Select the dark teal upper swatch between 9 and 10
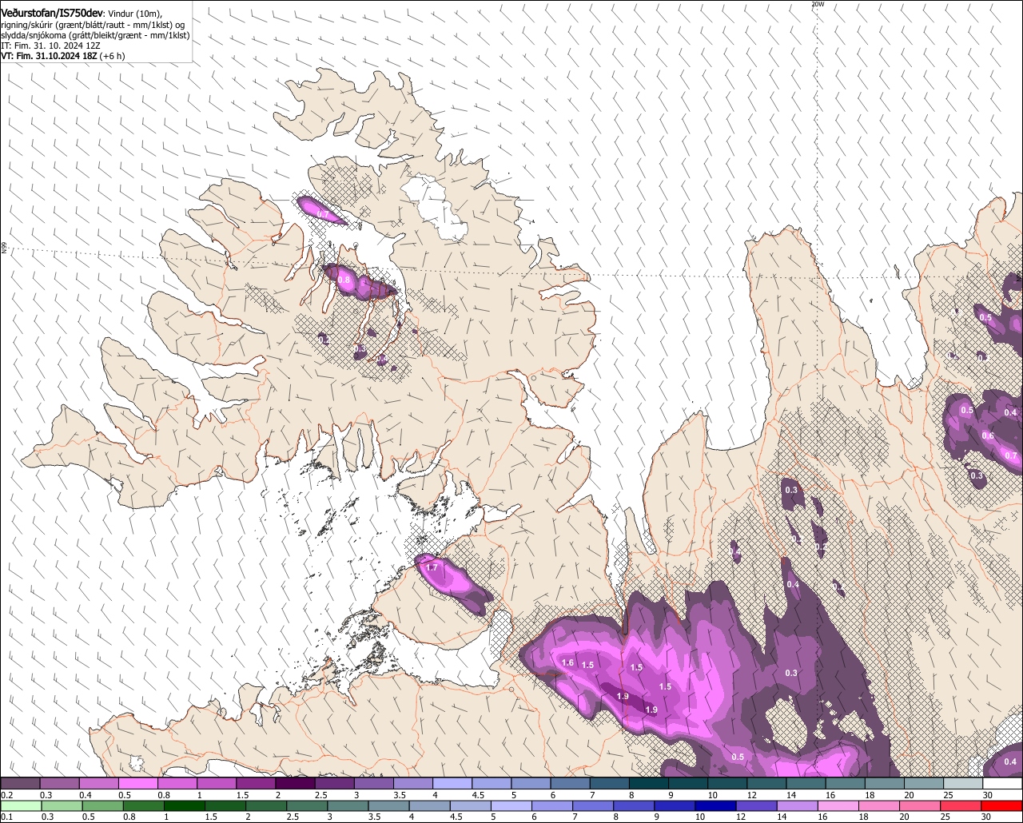The width and height of the screenshot is (1023, 823). click(688, 783)
